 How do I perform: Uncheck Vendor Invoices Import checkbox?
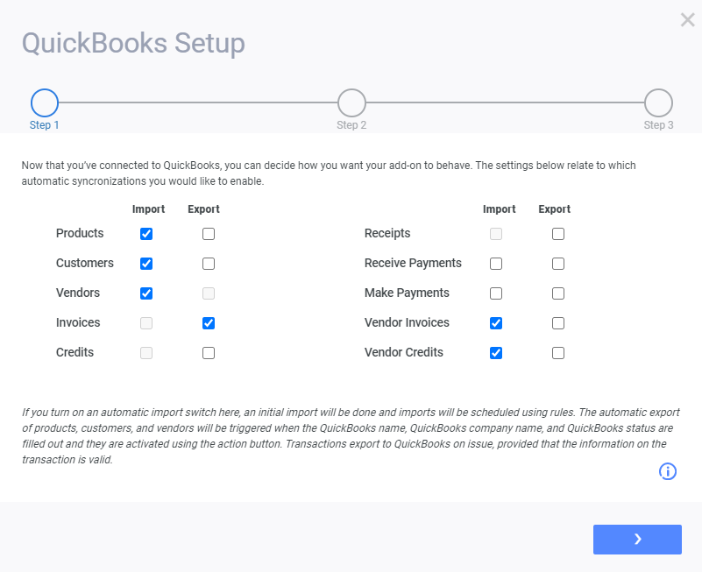496,323
